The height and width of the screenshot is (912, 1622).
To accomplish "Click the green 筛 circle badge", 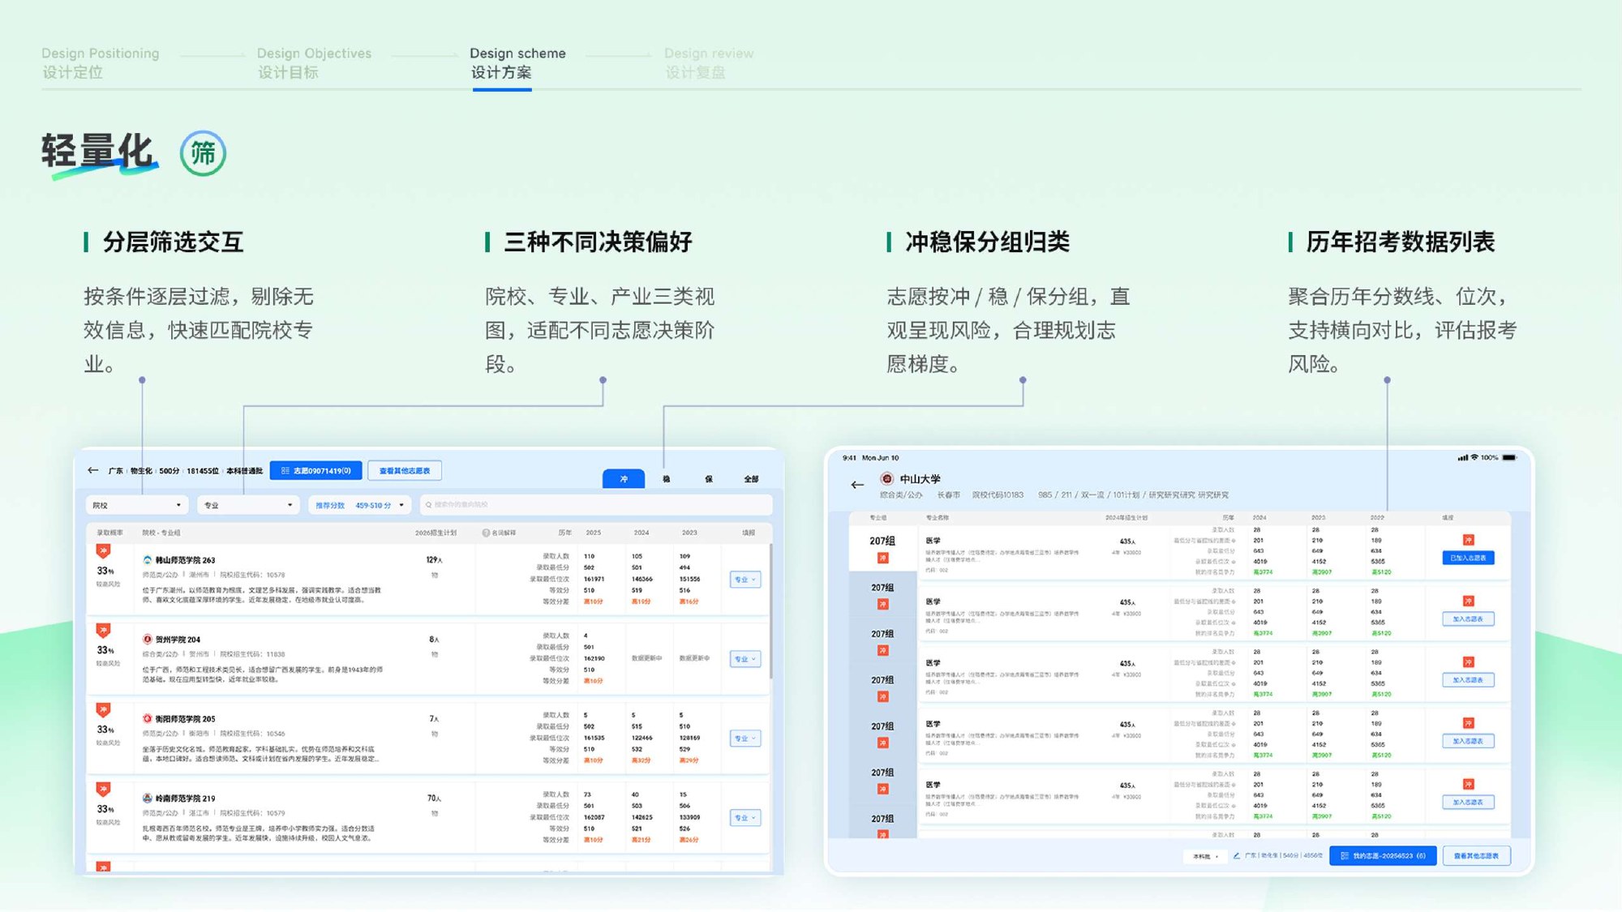I will (x=203, y=152).
